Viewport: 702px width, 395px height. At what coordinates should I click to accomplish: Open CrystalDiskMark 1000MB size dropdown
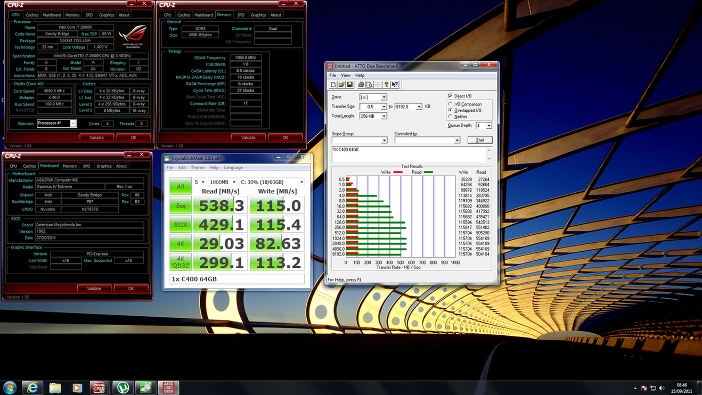(222, 182)
